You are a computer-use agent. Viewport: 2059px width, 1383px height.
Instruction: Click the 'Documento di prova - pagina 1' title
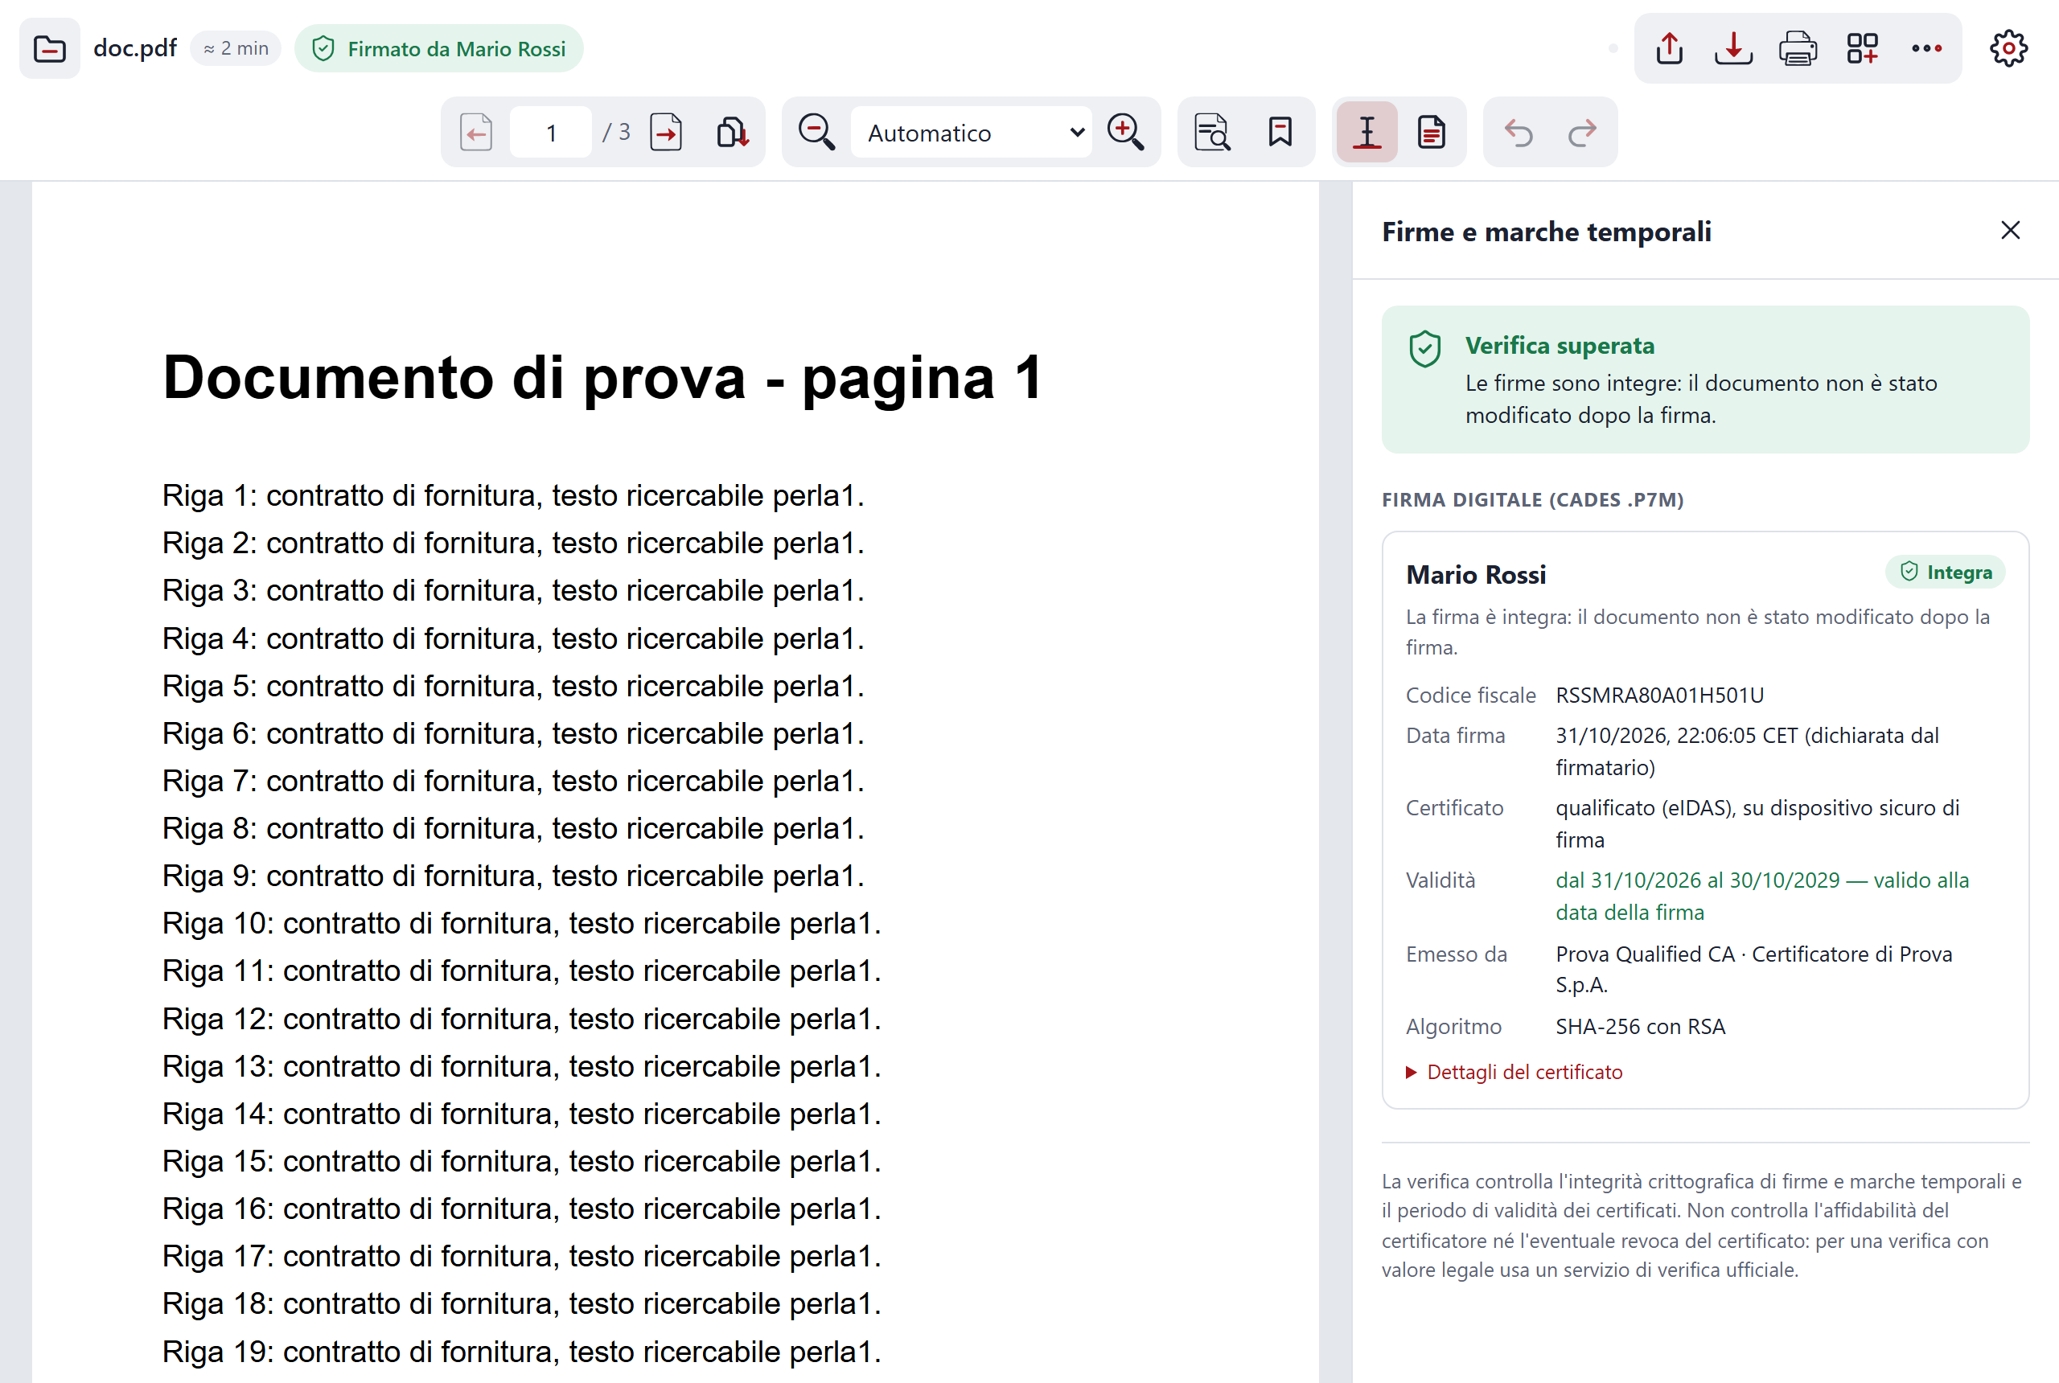602,377
